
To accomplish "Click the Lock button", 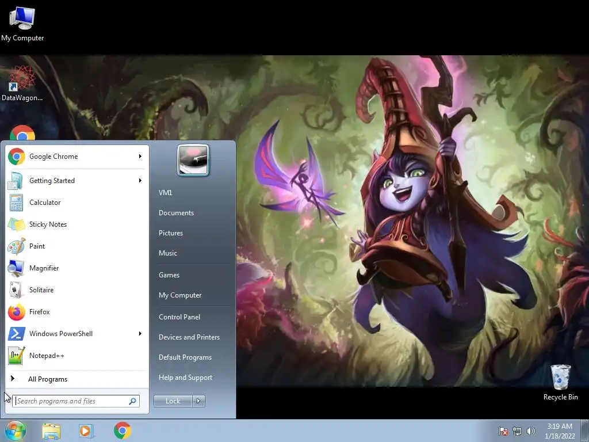I will click(x=173, y=401).
